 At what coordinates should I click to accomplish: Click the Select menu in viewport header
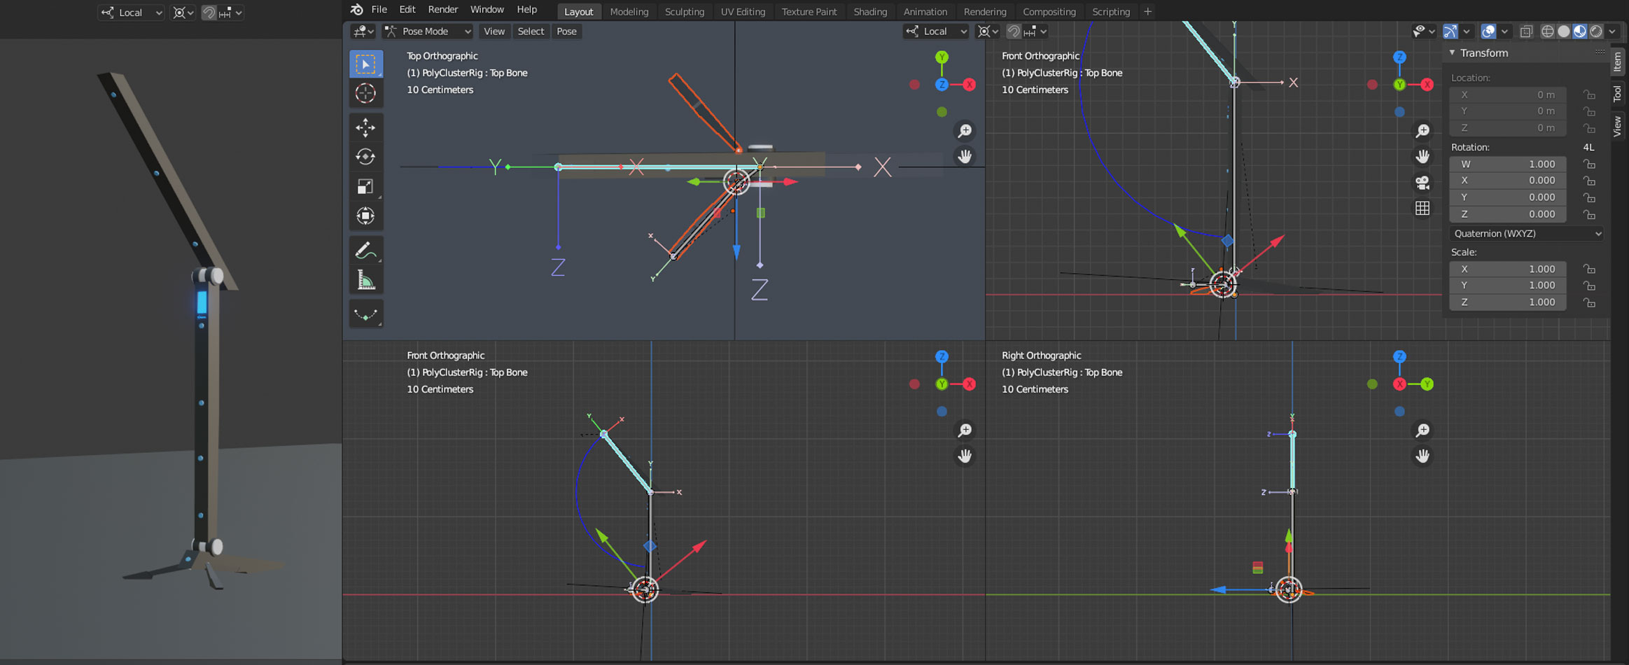point(530,31)
